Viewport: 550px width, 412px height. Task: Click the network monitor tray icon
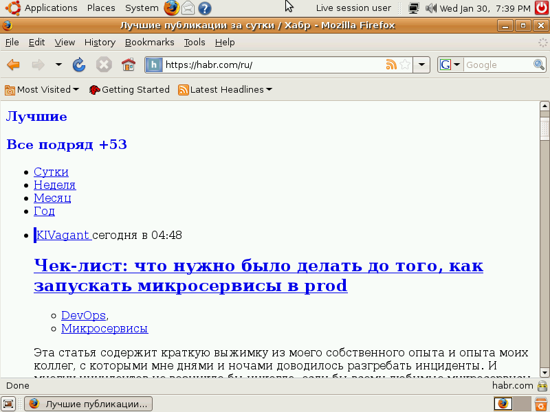click(414, 8)
